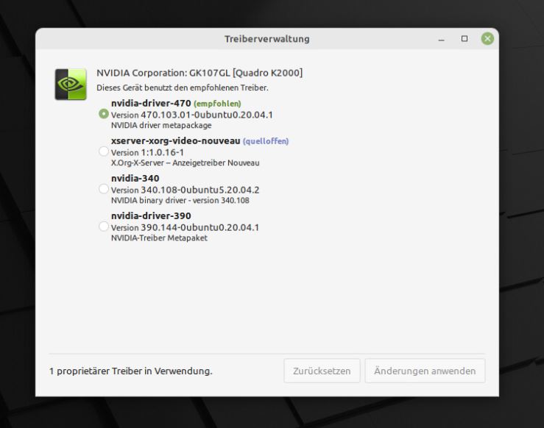The width and height of the screenshot is (544, 428).
Task: Click 'NVIDIA binary driver - version 340.108' text
Action: [x=180, y=200]
